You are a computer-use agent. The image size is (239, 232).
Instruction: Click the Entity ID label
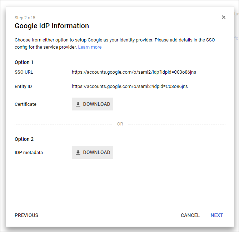pyautogui.click(x=23, y=87)
